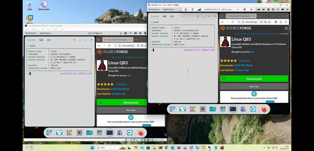Image resolution: width=314 pixels, height=151 pixels.
Task: Go back in the remote desktop Firefox
Action: point(222,22)
